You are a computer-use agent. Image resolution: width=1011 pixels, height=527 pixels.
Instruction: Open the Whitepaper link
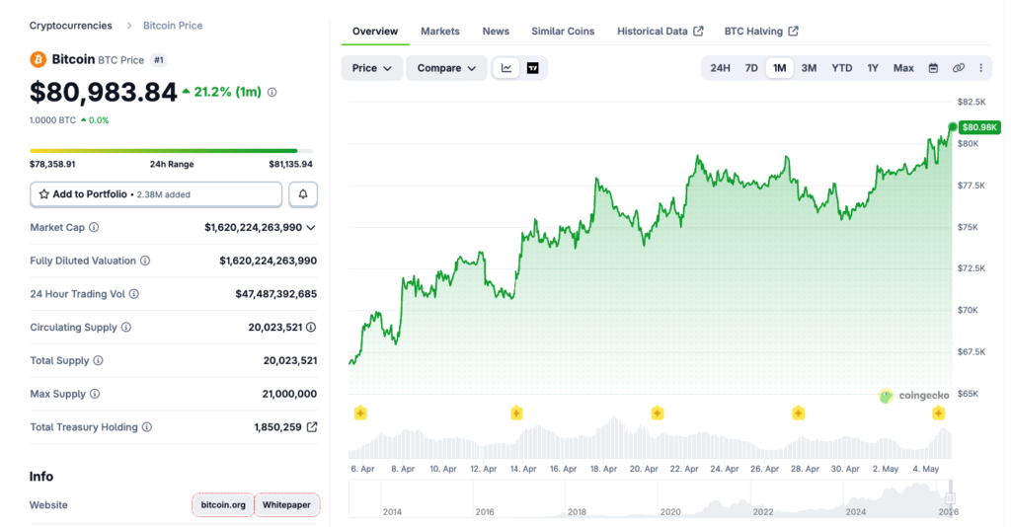tap(286, 505)
